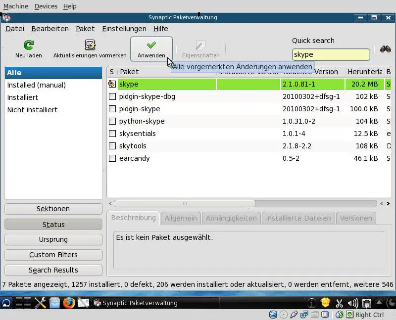
Task: Click the Status filter button
Action: 53,225
